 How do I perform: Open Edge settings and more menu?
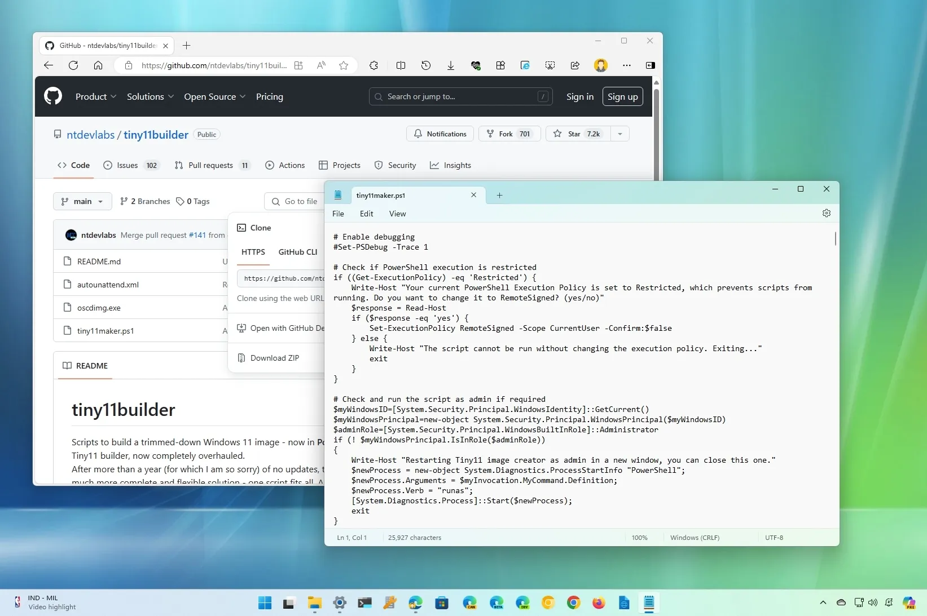[627, 65]
